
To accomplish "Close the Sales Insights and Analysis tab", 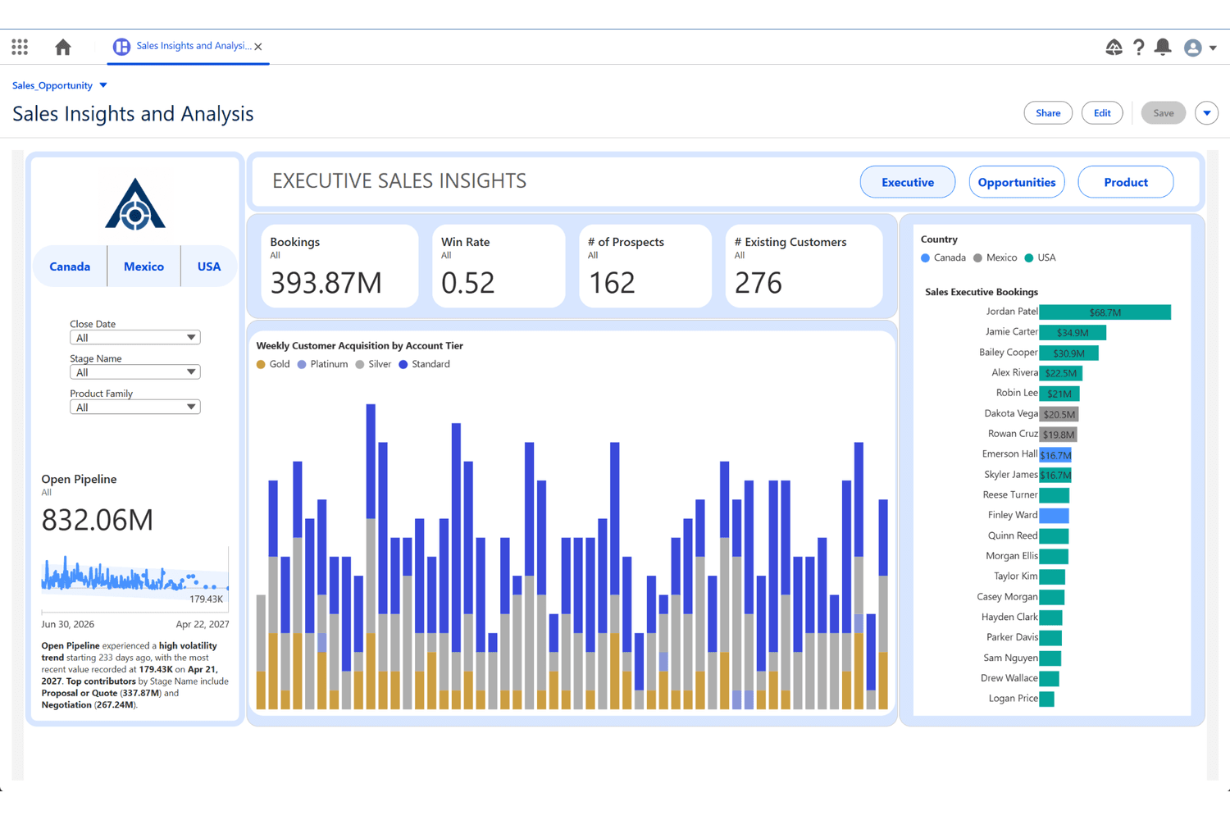I will [258, 47].
